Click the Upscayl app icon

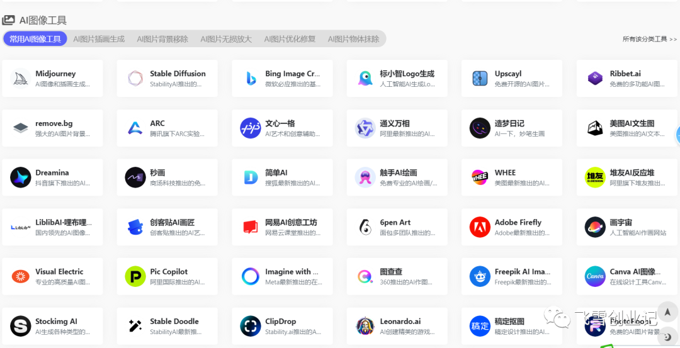(480, 78)
